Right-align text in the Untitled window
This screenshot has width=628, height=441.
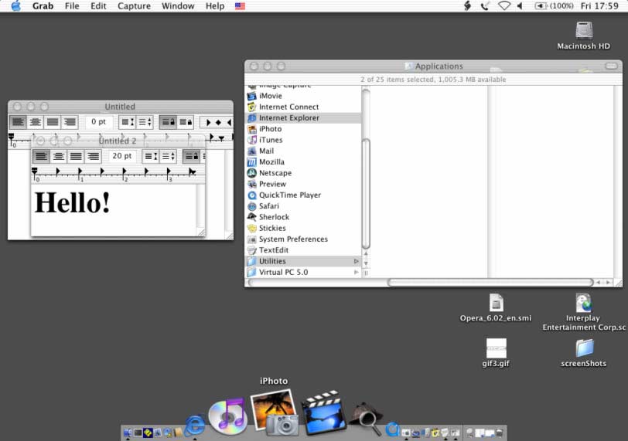[x=70, y=122]
